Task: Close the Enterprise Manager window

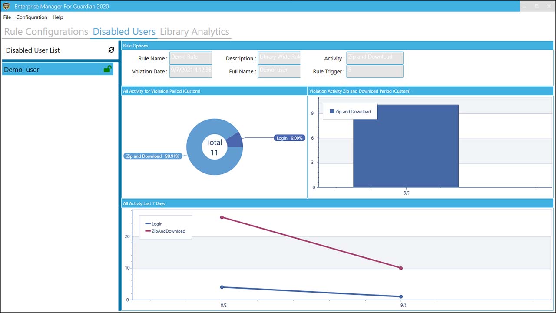Action: (549, 6)
